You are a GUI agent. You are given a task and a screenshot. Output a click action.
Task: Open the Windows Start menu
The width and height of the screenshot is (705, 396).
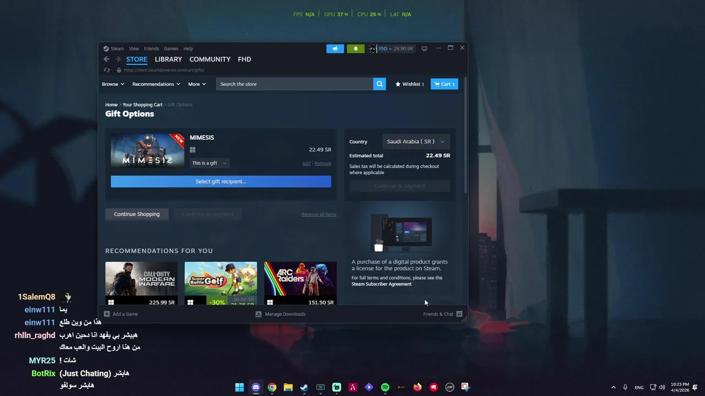click(240, 387)
